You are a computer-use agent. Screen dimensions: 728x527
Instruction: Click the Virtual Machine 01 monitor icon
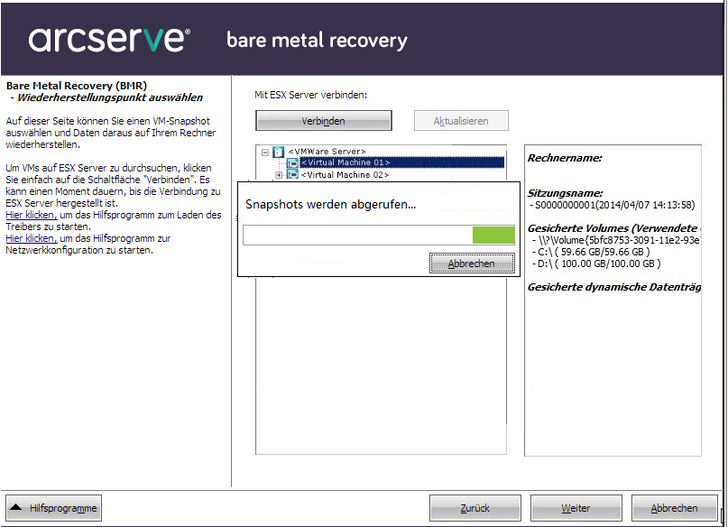[x=292, y=162]
